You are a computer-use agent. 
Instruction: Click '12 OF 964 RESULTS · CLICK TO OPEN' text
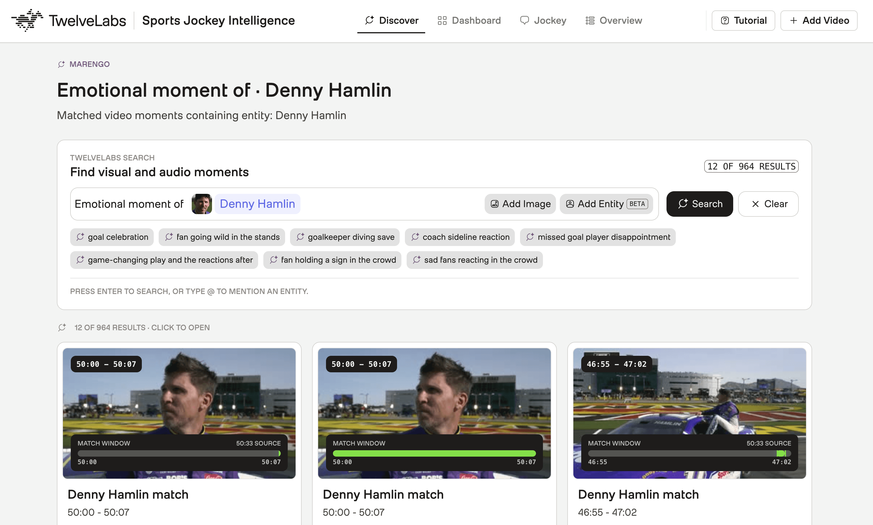coord(142,328)
